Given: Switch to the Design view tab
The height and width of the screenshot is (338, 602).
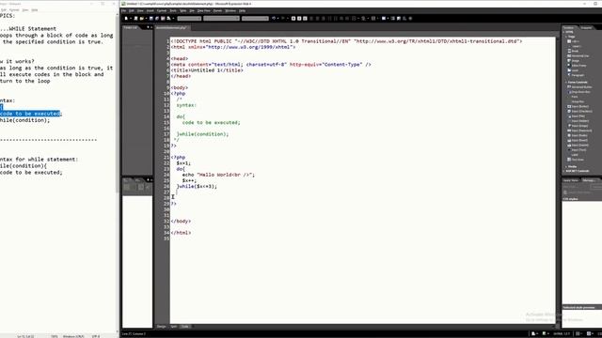Looking at the screenshot, I should (x=161, y=327).
